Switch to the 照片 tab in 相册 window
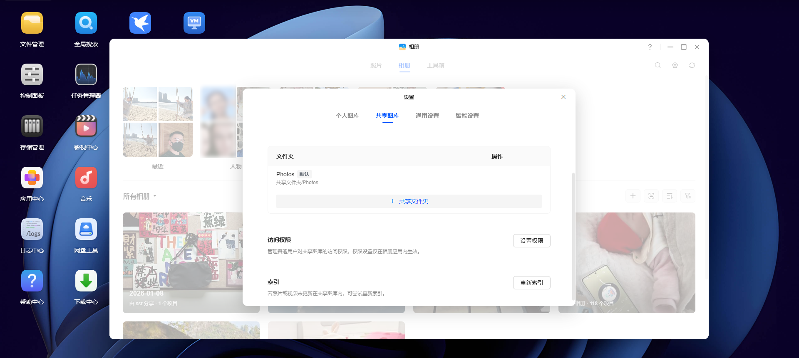Screen dimensions: 799x358 click(x=376, y=65)
